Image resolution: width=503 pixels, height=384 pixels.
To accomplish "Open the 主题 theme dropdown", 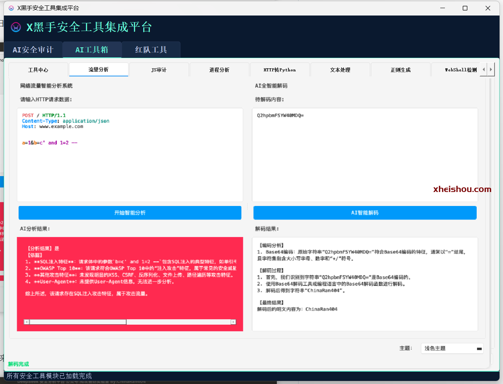I will tap(452, 348).
